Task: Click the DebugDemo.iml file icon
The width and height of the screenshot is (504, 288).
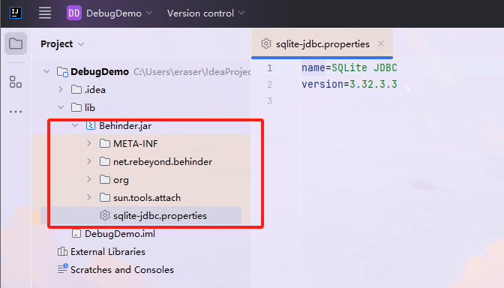Action: tap(76, 233)
